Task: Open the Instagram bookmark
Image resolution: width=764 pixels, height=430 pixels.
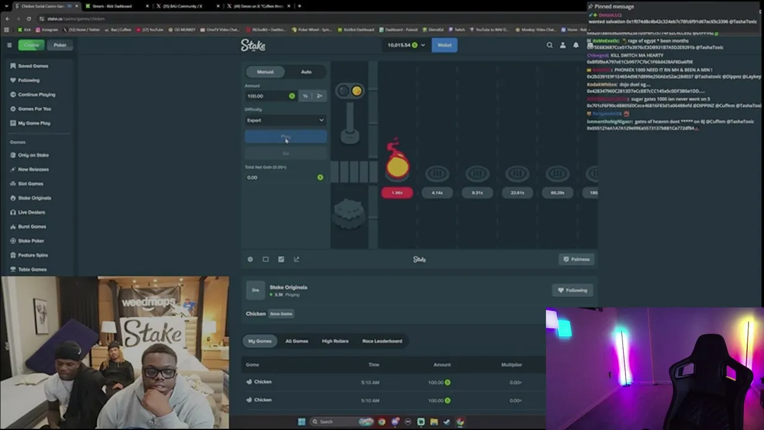Action: click(47, 29)
